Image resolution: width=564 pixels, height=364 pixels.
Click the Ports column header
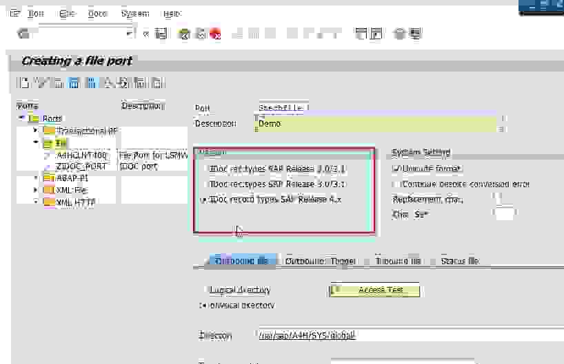tap(28, 106)
